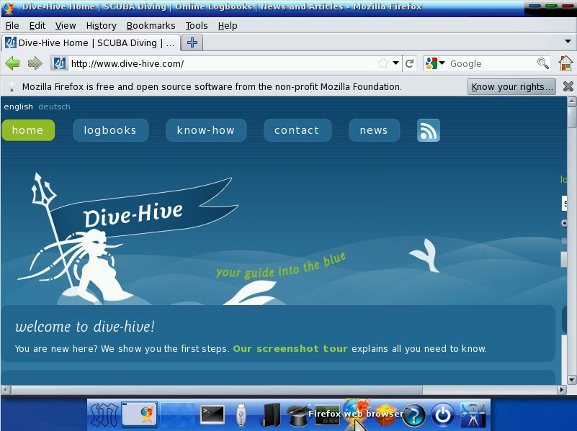Image resolution: width=577 pixels, height=431 pixels.
Task: Go forward using the right arrow button
Action: (35, 63)
